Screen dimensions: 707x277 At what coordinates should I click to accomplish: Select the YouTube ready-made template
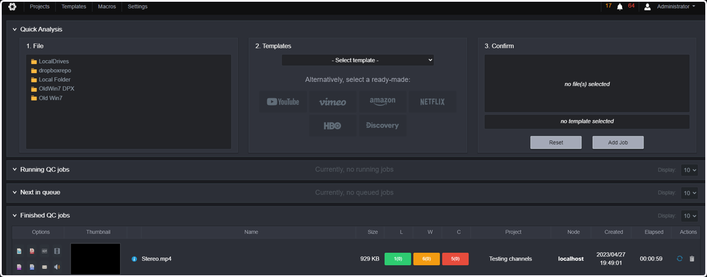283,102
